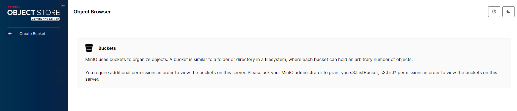Select the Community Edition badge
Viewport: 517px width, 111px height.
(45, 19)
